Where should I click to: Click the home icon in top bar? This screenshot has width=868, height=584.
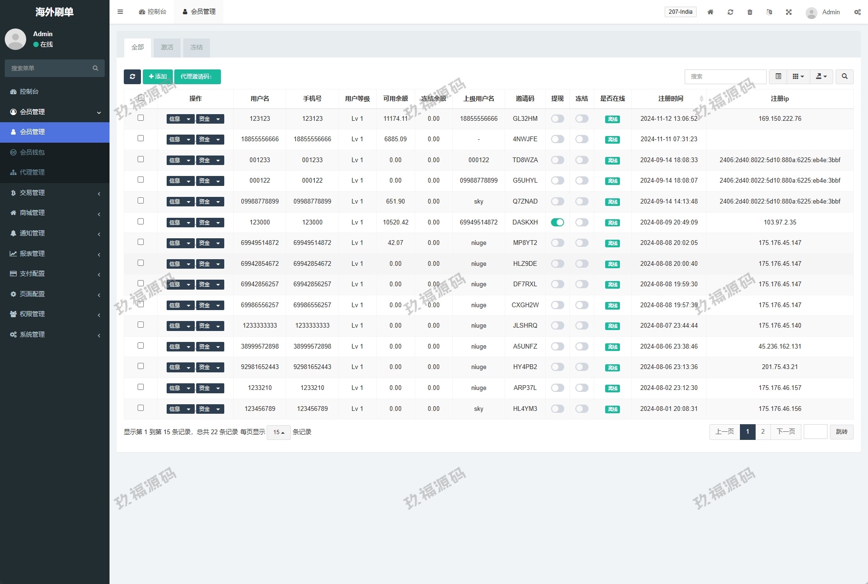(x=710, y=12)
